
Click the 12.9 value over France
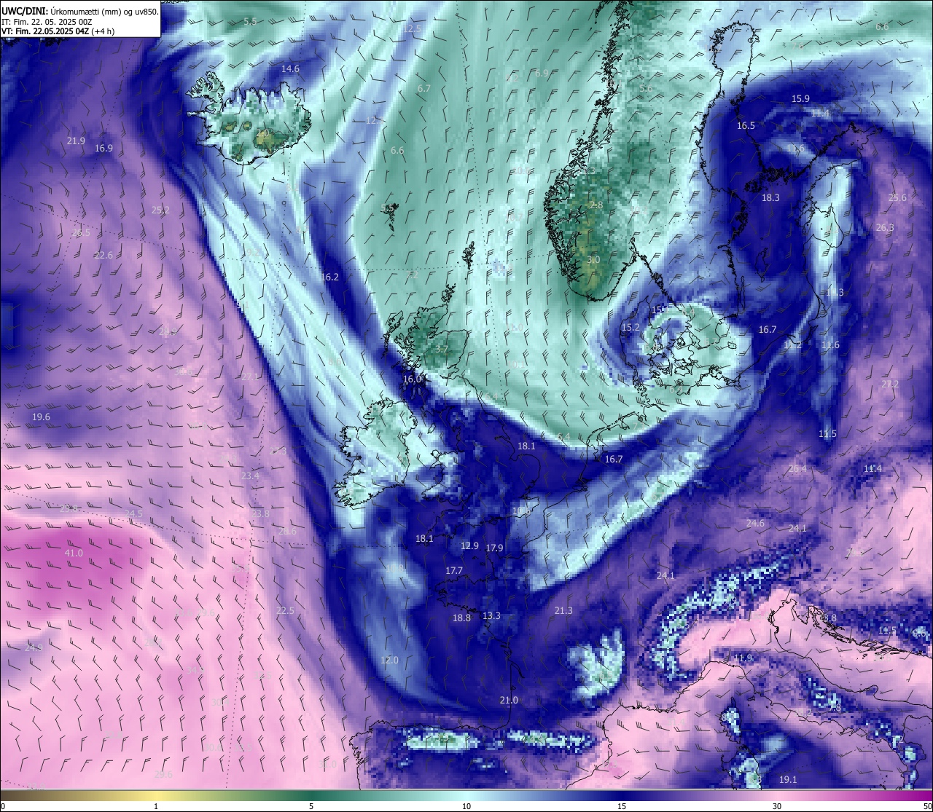pos(469,546)
